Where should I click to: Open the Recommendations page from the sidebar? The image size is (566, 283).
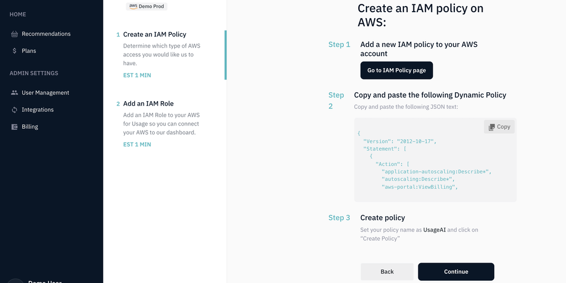pyautogui.click(x=46, y=34)
